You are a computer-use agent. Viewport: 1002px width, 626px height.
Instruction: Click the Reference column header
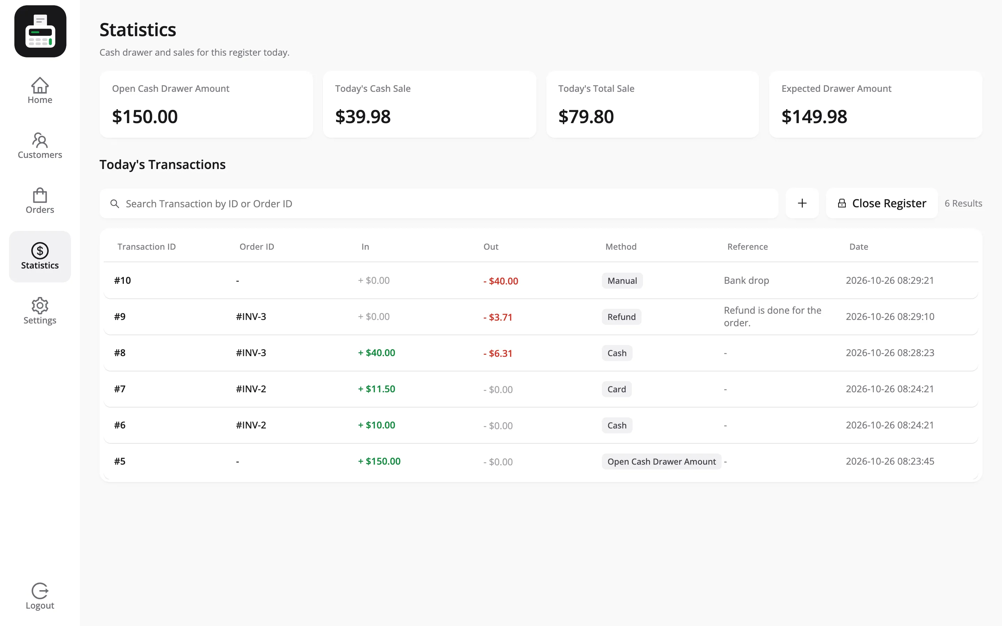(x=747, y=247)
